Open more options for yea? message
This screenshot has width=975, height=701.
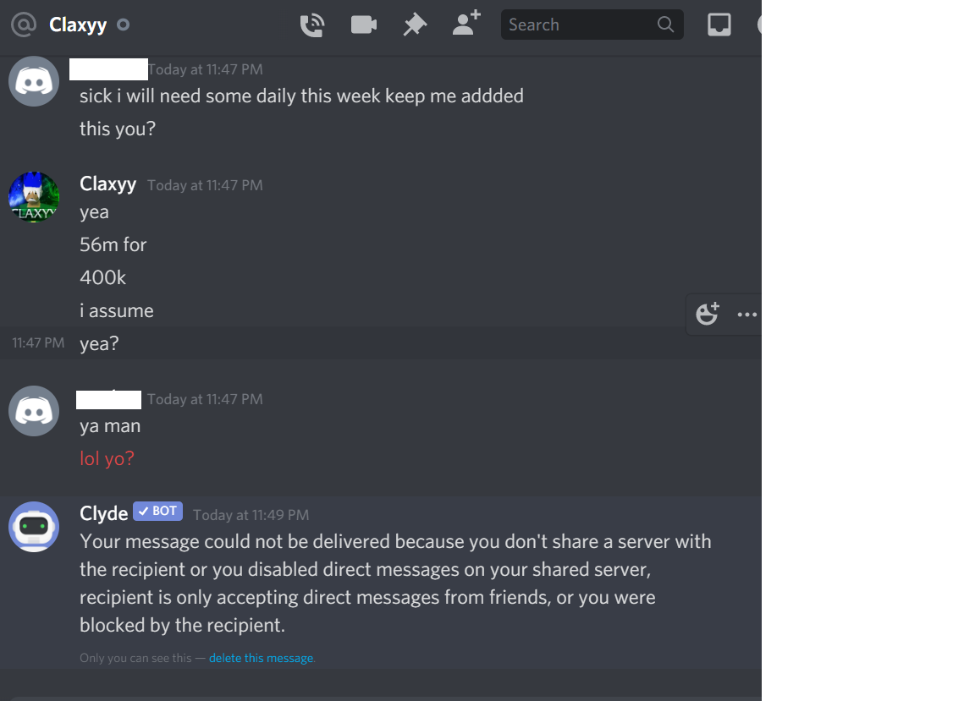coord(746,315)
